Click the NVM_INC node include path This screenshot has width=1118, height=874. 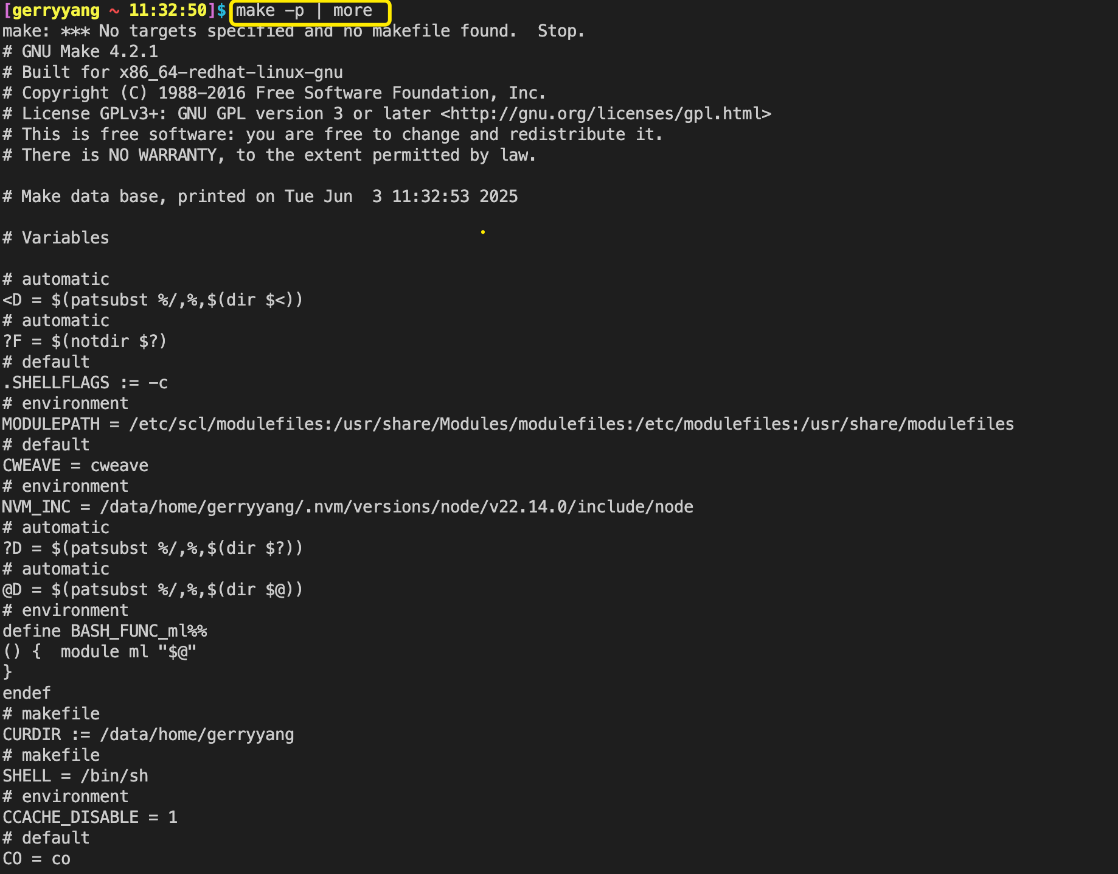[397, 507]
